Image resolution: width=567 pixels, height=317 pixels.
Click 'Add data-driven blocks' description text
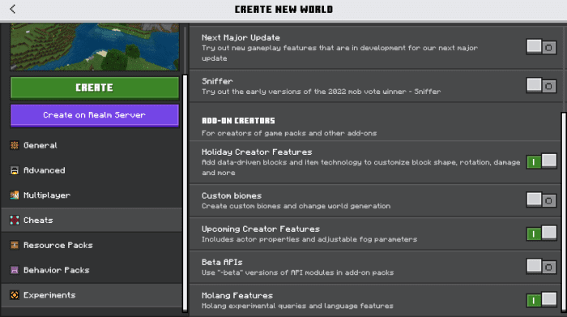(361, 168)
